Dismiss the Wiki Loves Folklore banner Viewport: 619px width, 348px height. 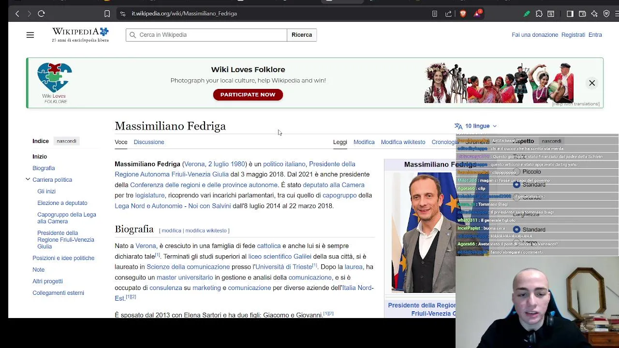coord(592,83)
